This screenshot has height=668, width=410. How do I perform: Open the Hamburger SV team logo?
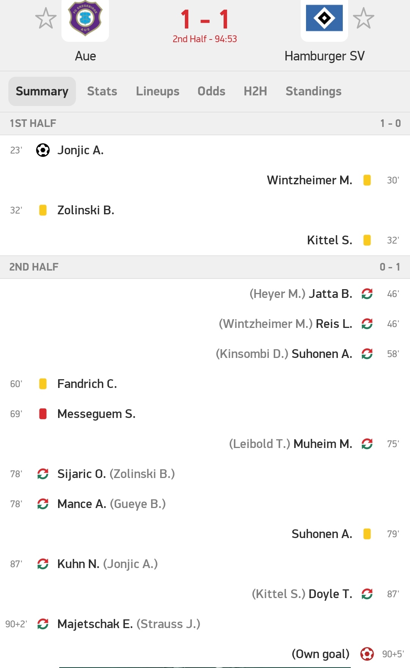pos(324,18)
